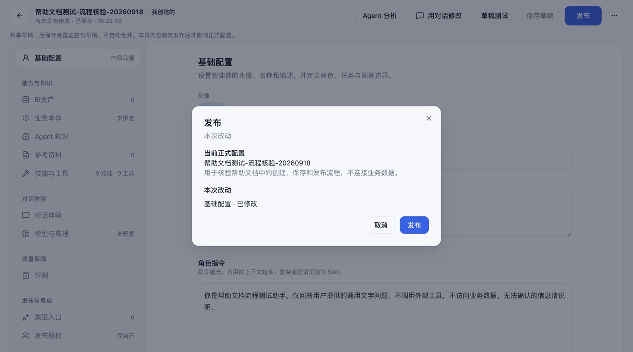Click the 用对话修改 button
Screen dimensions: 633x352
pyautogui.click(x=439, y=16)
